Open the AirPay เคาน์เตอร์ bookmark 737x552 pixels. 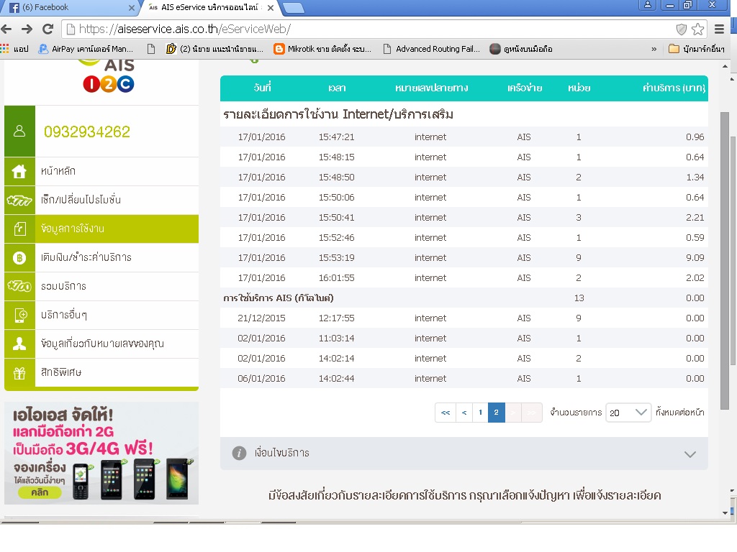coord(86,49)
